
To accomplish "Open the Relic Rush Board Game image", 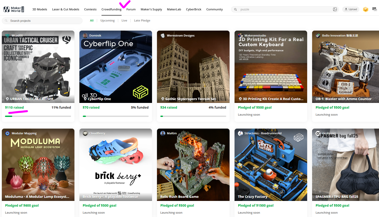I will pos(193,165).
